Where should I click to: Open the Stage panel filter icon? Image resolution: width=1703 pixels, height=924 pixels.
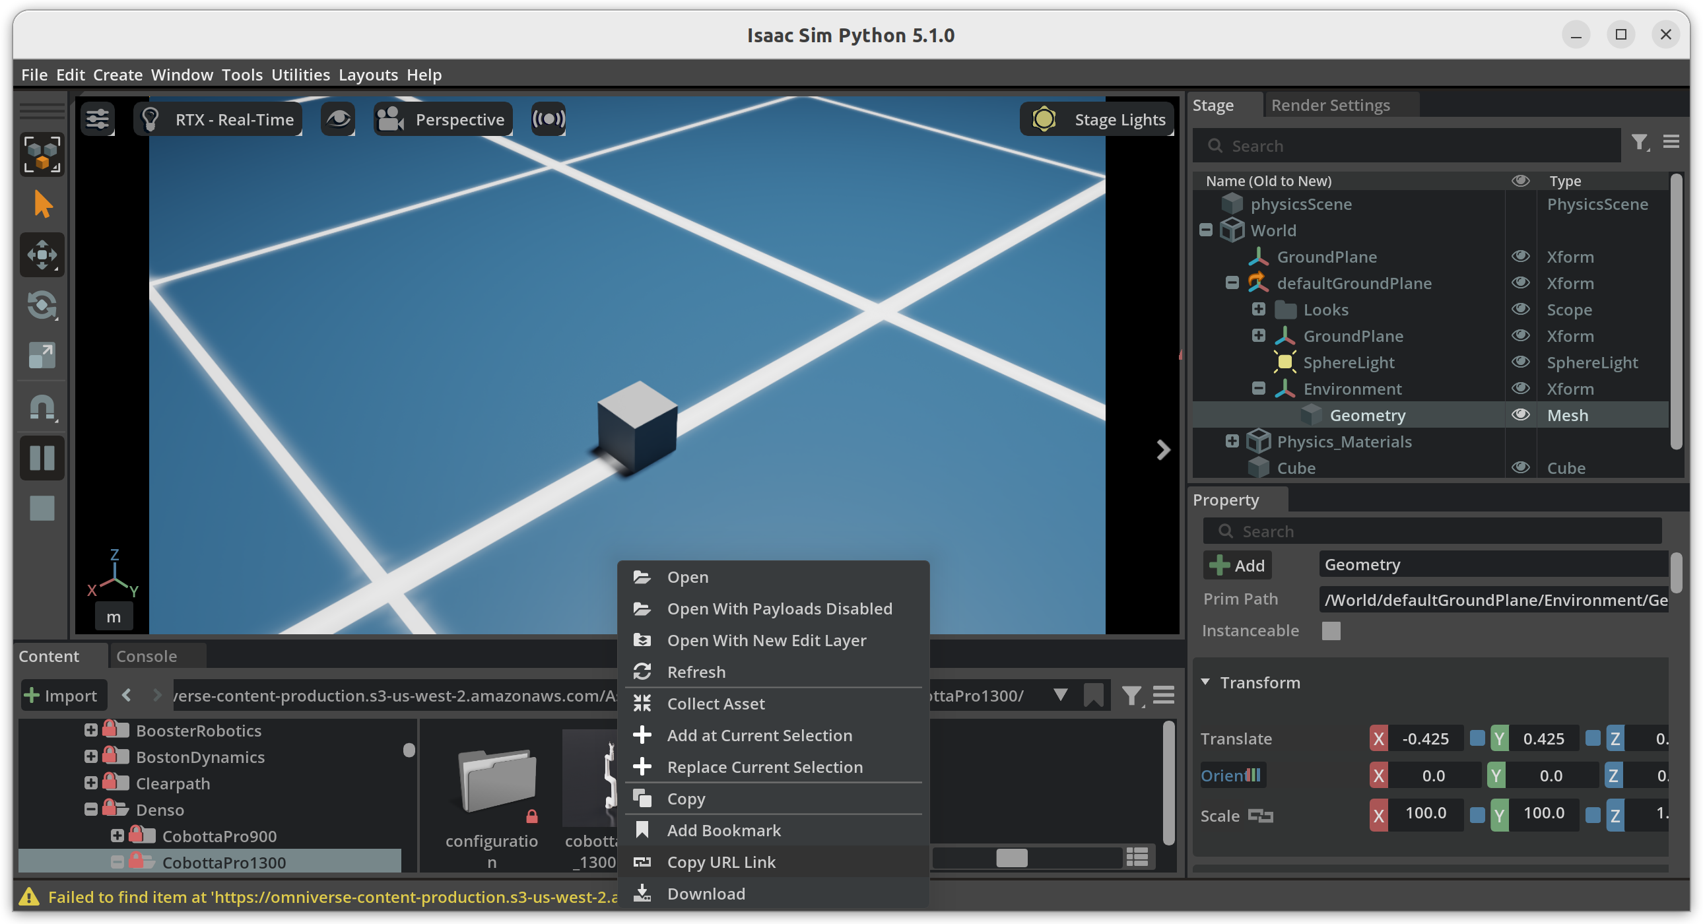1640,143
